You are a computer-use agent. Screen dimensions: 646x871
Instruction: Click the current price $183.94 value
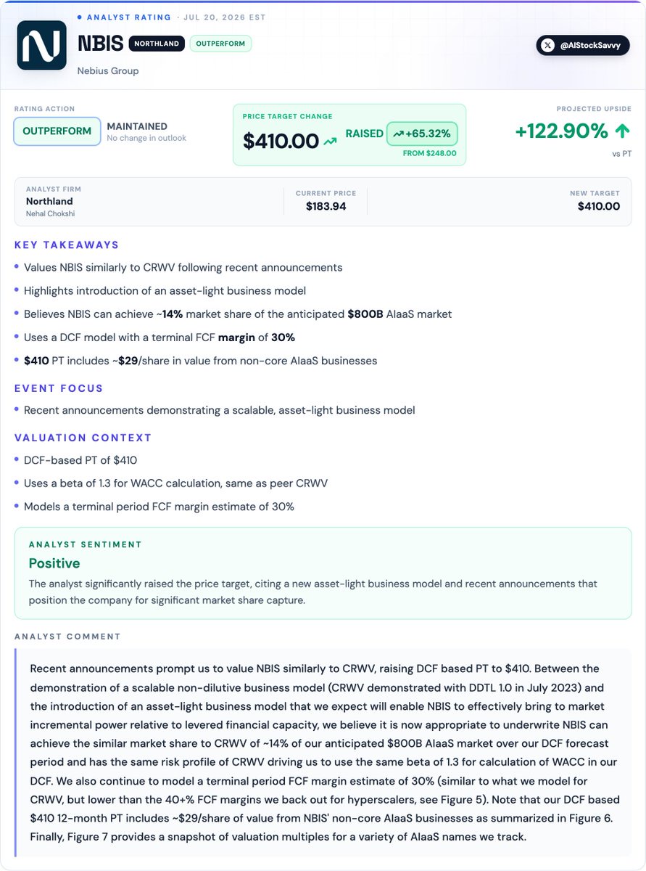pyautogui.click(x=326, y=206)
